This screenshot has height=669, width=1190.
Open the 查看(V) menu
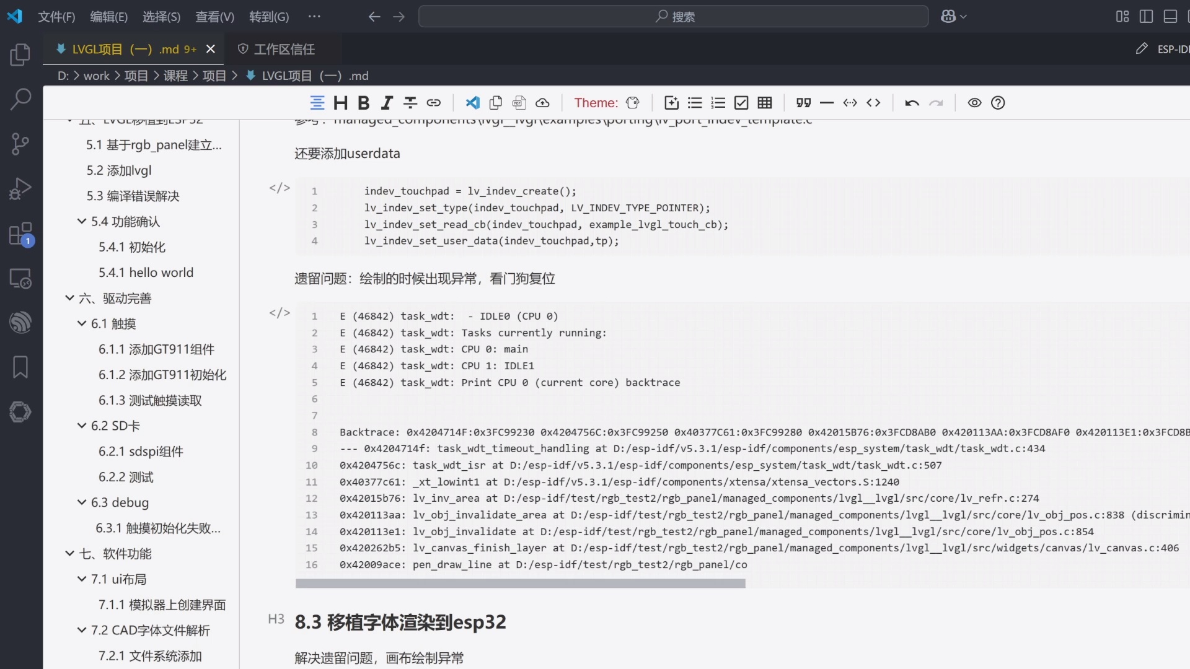click(214, 16)
